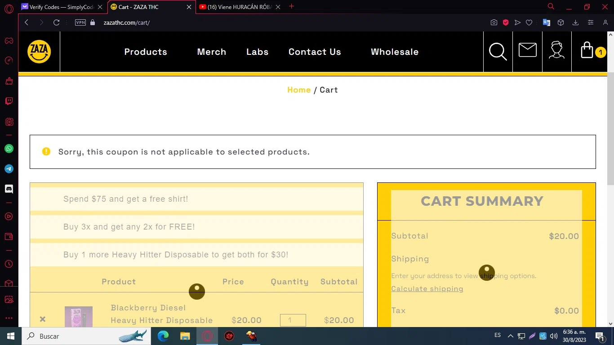Image resolution: width=614 pixels, height=345 pixels.
Task: Open Microsoft Edge from taskbar
Action: tap(163, 336)
